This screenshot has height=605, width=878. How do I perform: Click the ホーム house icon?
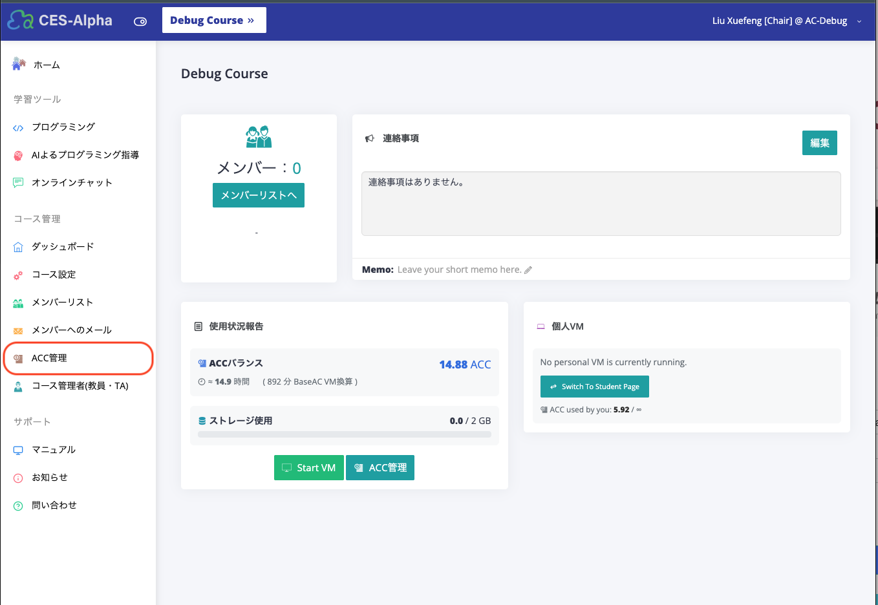[x=19, y=64]
